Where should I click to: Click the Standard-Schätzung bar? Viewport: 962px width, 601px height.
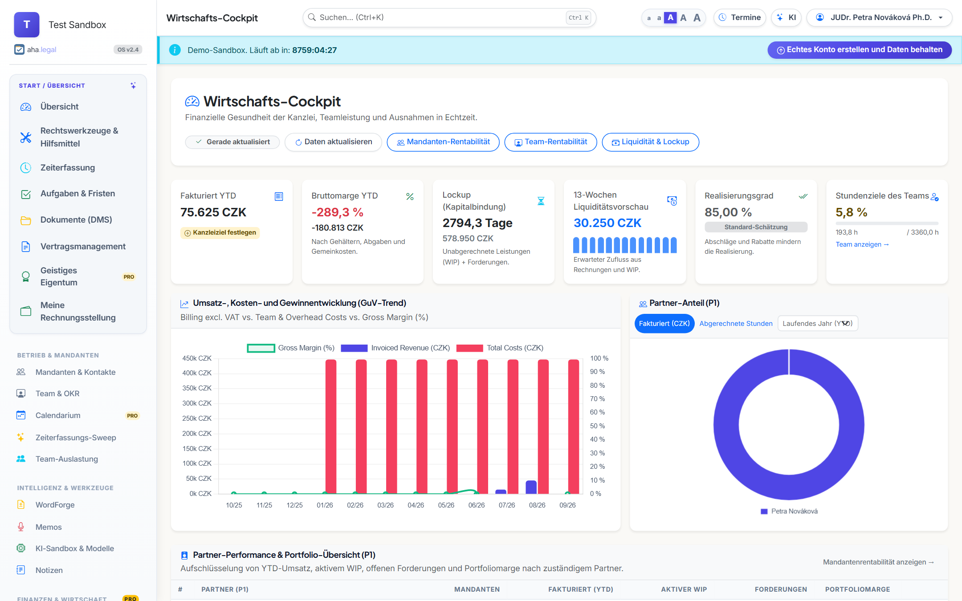coord(756,227)
